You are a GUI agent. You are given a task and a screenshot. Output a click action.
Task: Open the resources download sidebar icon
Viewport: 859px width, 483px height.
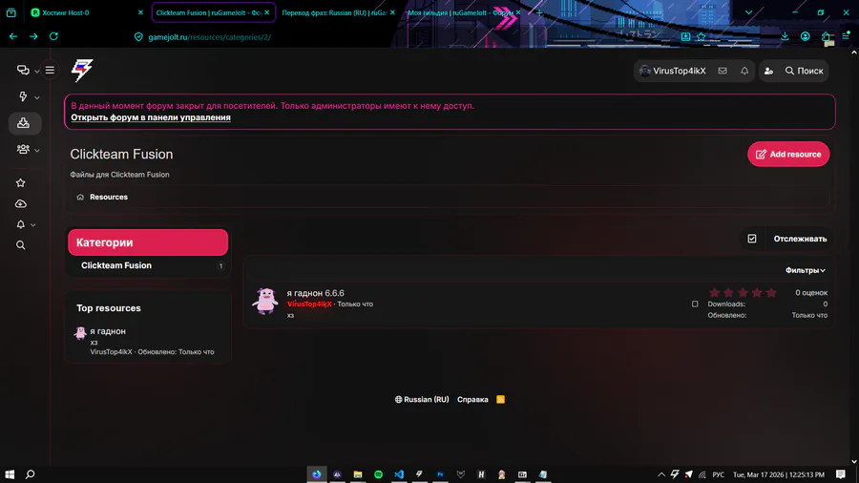[23, 123]
